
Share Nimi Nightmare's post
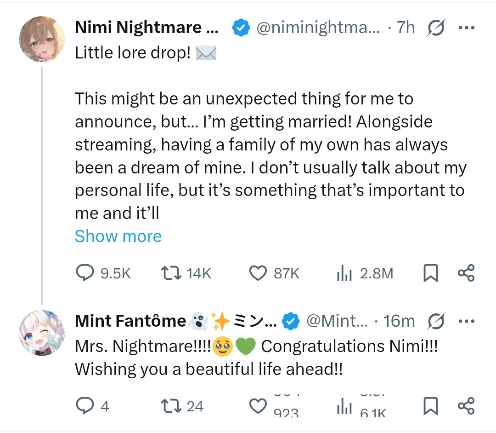point(466,273)
